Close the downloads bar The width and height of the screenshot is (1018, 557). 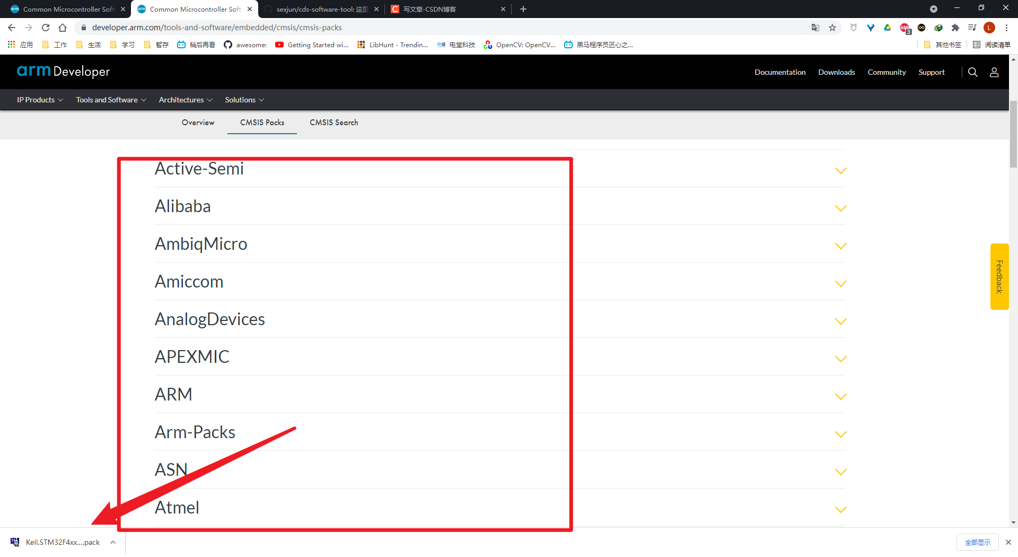click(x=1008, y=542)
